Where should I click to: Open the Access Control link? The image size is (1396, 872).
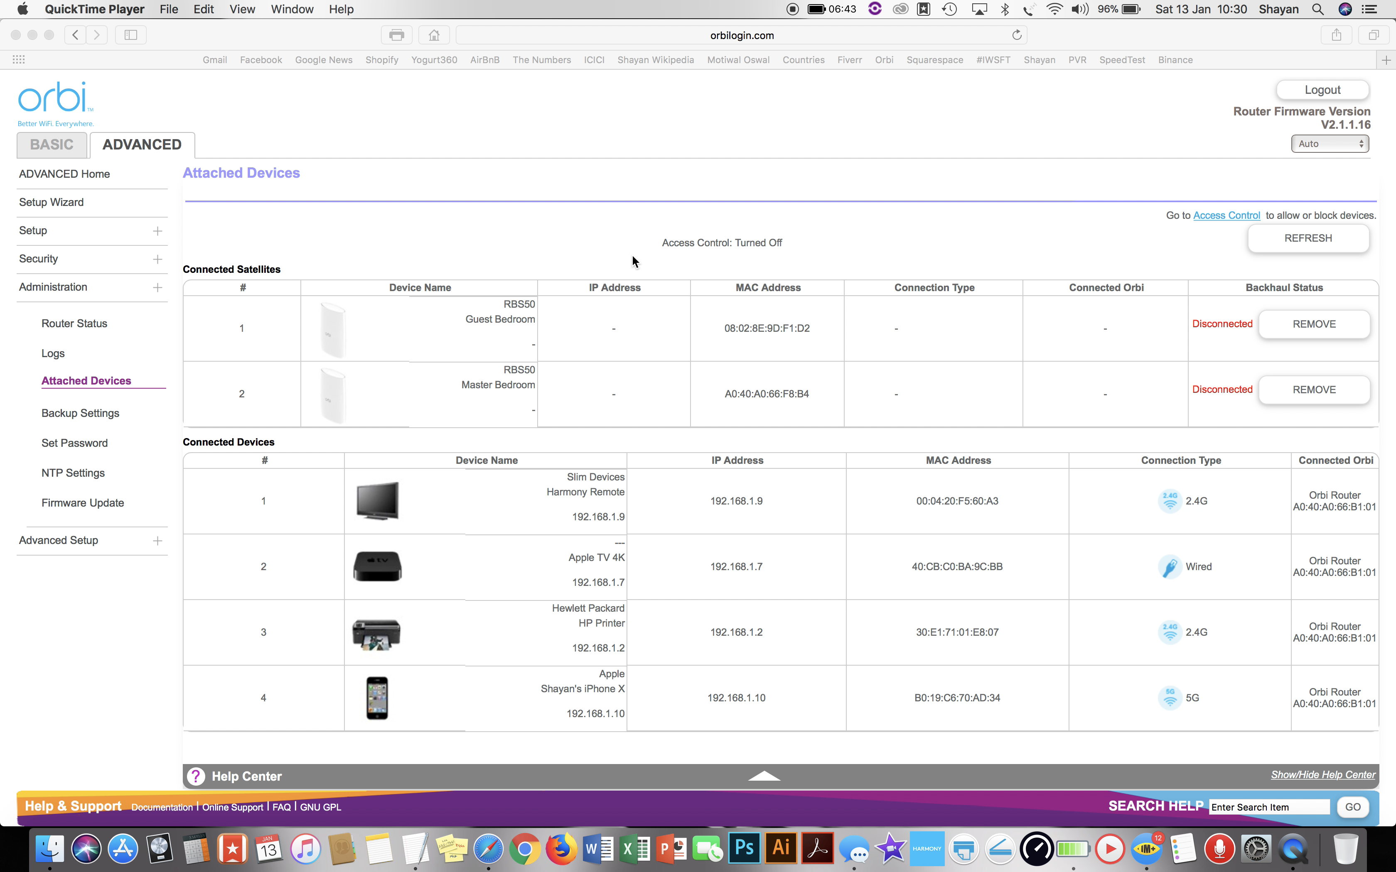1226,215
